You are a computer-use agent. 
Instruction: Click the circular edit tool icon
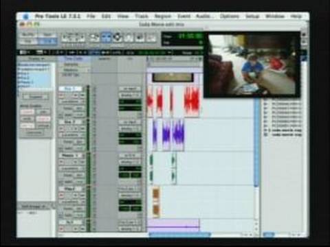coord(118,37)
